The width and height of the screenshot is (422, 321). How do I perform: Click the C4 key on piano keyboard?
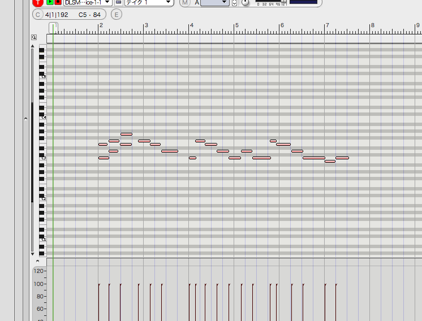pos(41,118)
